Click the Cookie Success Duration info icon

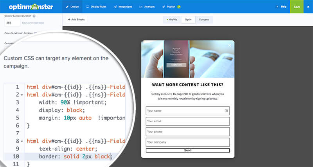coord(34,16)
